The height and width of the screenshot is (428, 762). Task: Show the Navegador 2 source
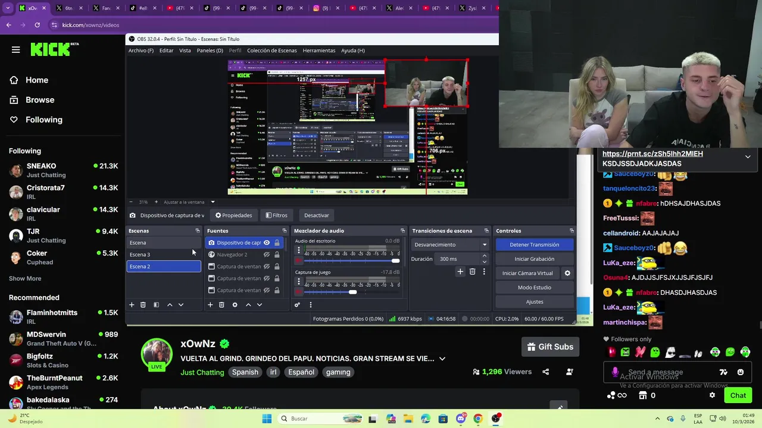tap(267, 254)
